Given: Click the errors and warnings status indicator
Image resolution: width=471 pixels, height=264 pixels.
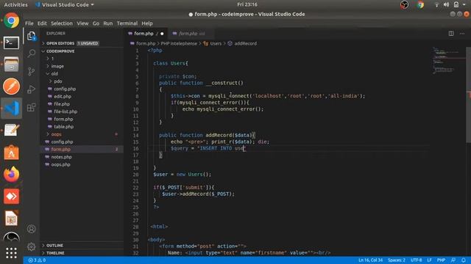Looking at the screenshot, I should point(37,260).
